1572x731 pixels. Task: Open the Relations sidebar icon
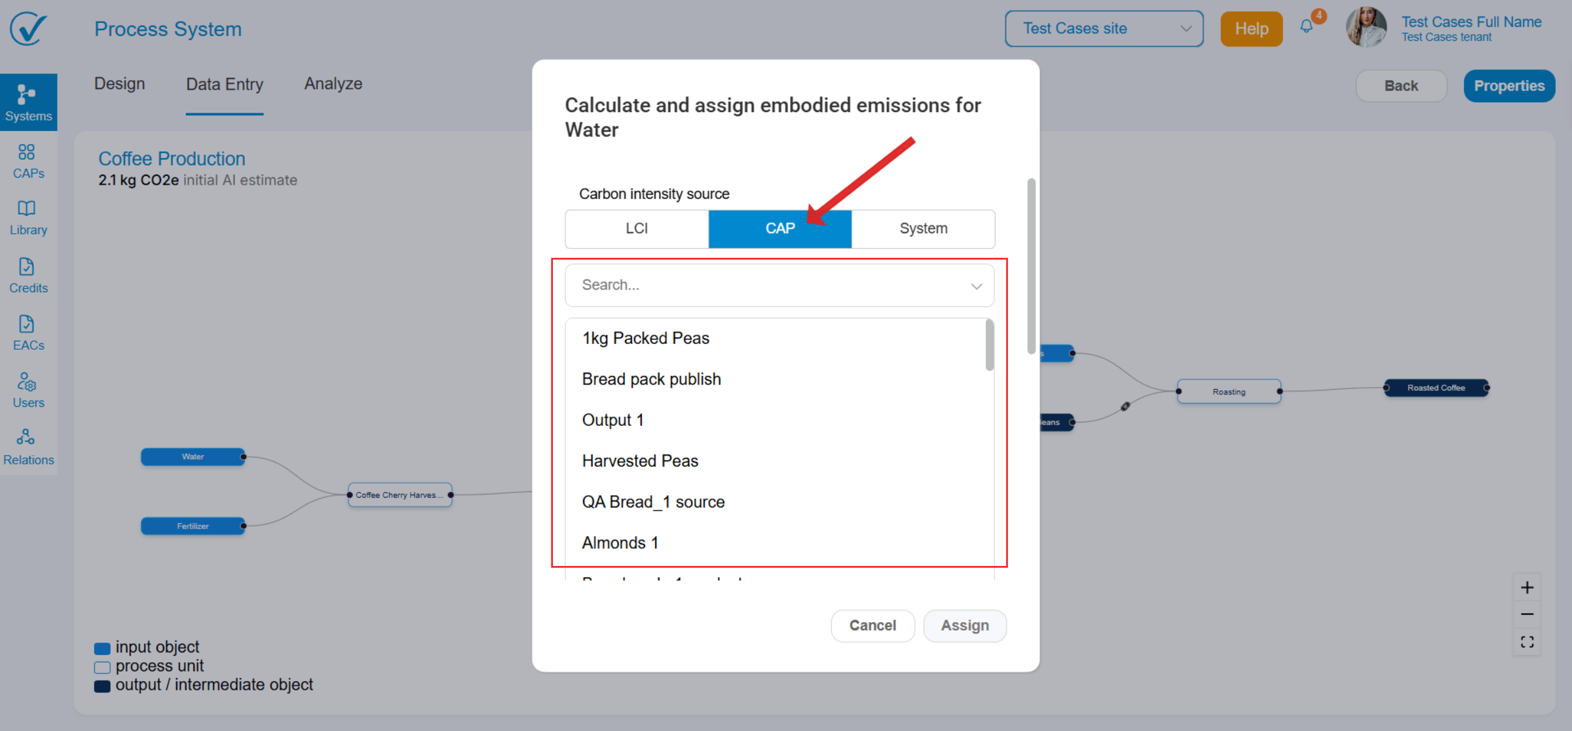pos(28,447)
